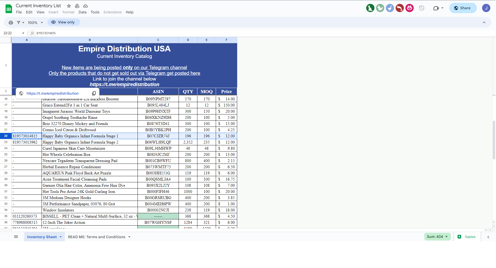Select ASIN cell B07WGHYNSF

[158, 222]
